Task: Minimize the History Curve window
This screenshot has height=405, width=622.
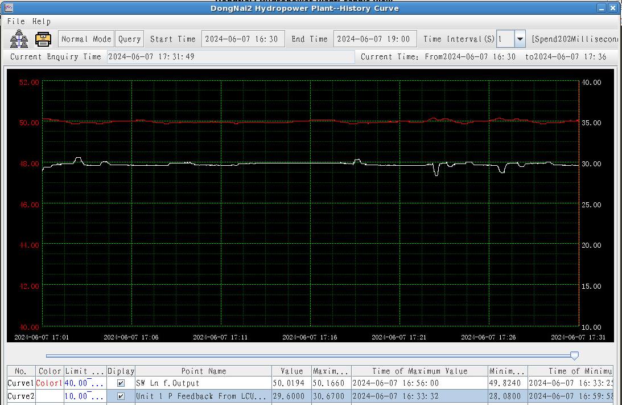Action: pos(602,8)
